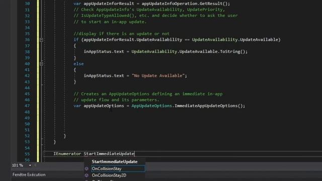Screen dimensions: 322x181
Task: Select the StartImmediateUpdate autocomplete suggestion
Action: [114, 162]
